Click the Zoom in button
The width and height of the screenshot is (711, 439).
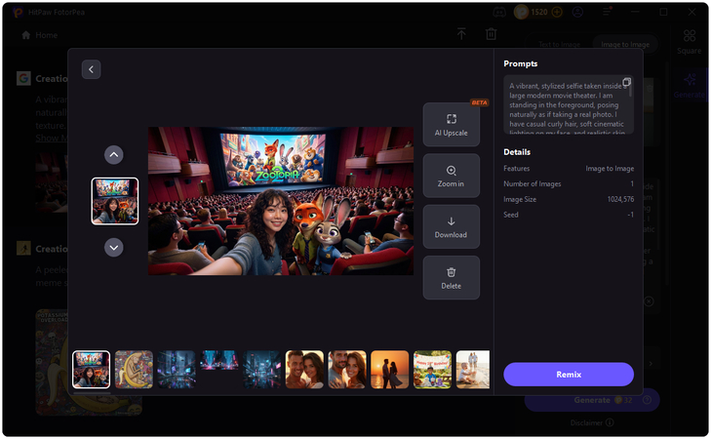pyautogui.click(x=451, y=176)
